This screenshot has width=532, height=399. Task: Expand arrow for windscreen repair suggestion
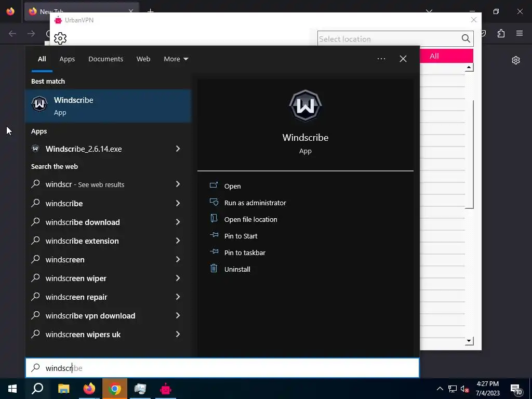[x=178, y=297]
